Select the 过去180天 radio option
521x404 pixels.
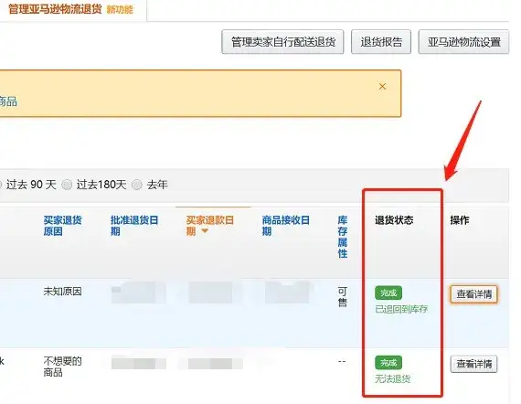pos(67,185)
